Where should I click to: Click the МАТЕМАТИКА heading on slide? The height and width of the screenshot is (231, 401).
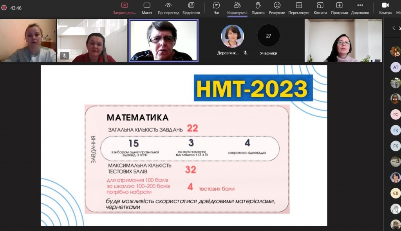click(137, 117)
